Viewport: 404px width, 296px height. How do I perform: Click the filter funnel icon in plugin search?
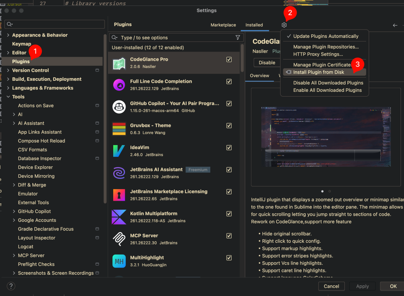(x=238, y=37)
